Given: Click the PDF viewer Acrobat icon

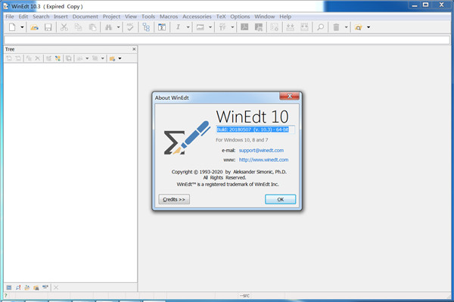Looking at the screenshot, I should click(244, 27).
